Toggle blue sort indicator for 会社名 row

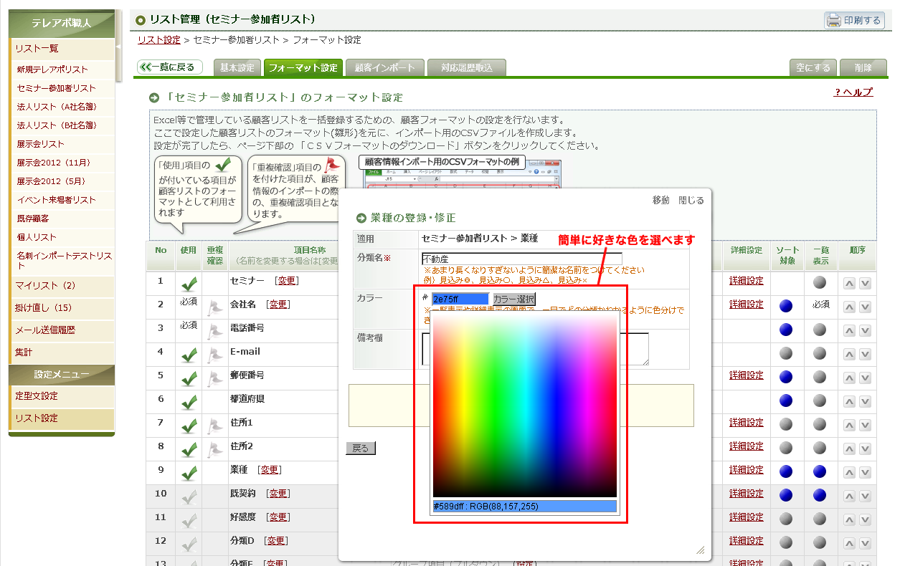point(786,306)
